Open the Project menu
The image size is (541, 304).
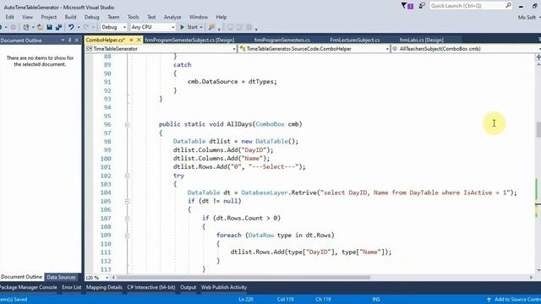(x=49, y=17)
